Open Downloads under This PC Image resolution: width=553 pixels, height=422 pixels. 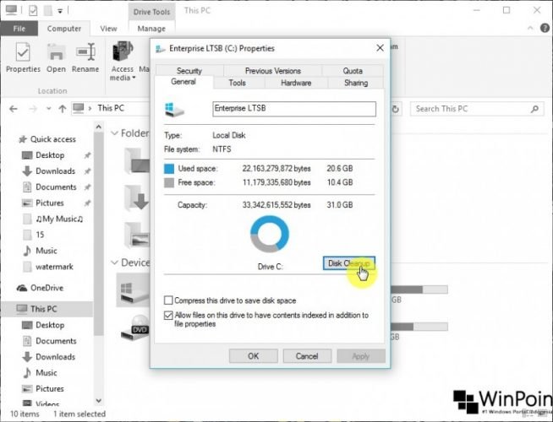pos(55,357)
